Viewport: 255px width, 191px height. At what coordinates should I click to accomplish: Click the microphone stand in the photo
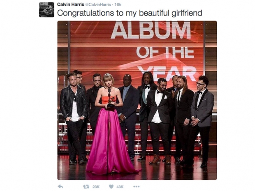[x=108, y=130]
